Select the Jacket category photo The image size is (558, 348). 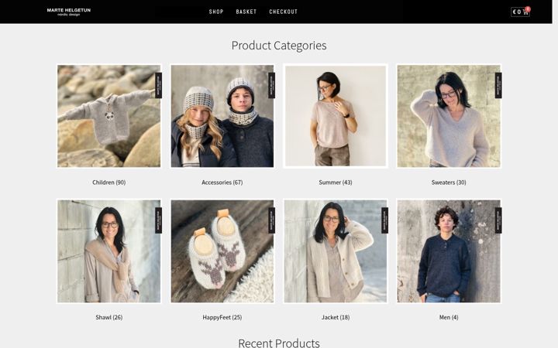336,251
